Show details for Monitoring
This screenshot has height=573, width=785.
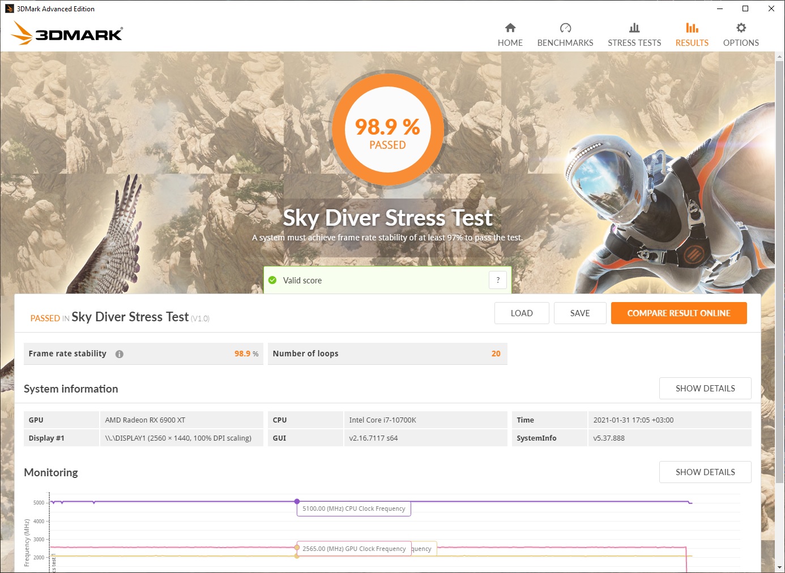(705, 472)
